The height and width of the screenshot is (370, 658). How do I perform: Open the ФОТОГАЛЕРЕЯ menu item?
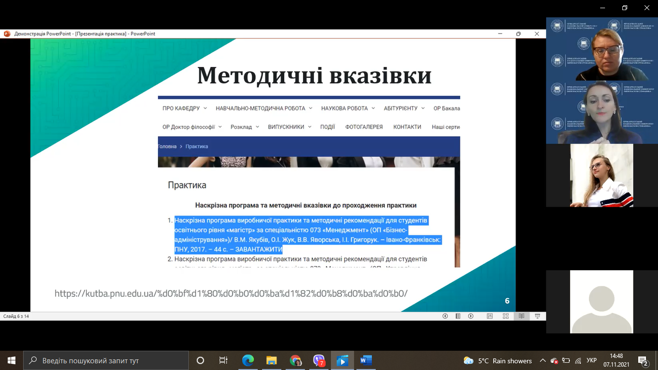pyautogui.click(x=364, y=127)
